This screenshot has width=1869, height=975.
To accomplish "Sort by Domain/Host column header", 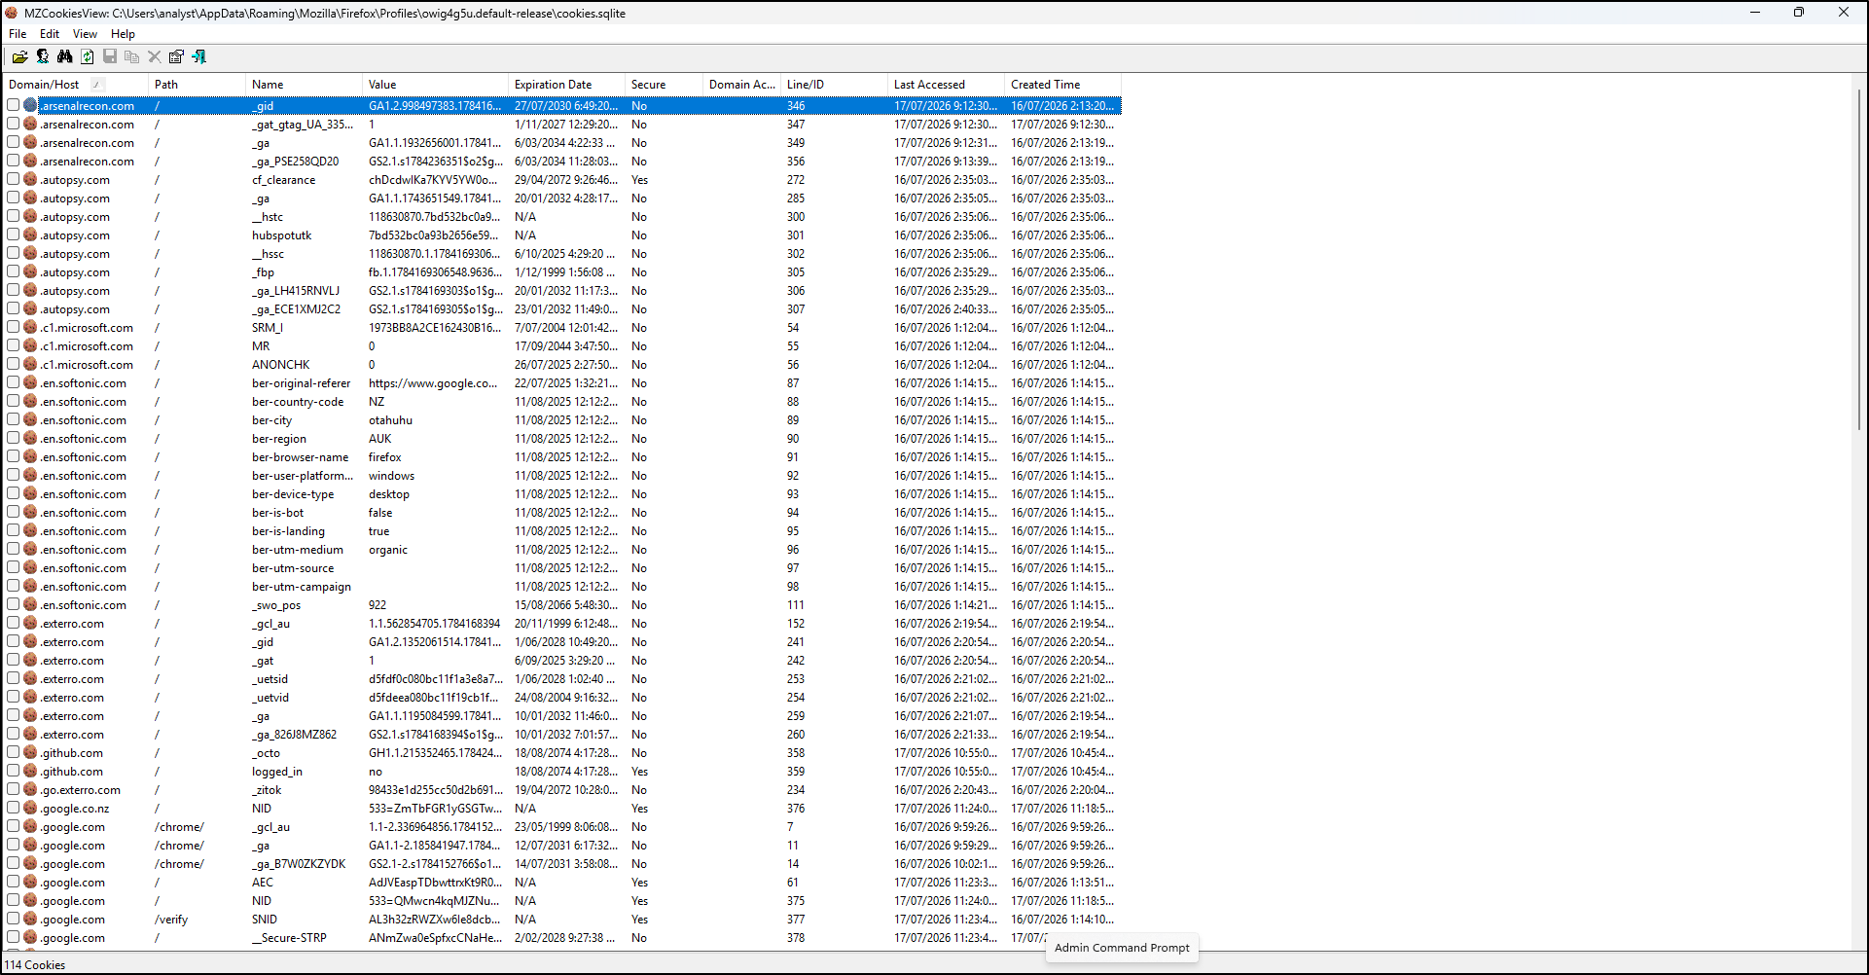I will (76, 85).
